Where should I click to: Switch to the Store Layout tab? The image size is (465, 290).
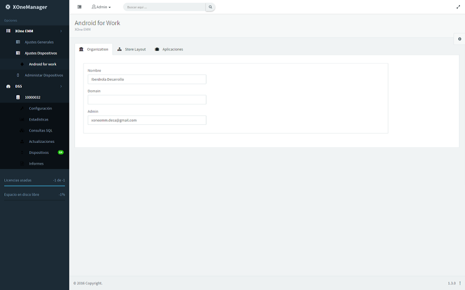point(131,50)
